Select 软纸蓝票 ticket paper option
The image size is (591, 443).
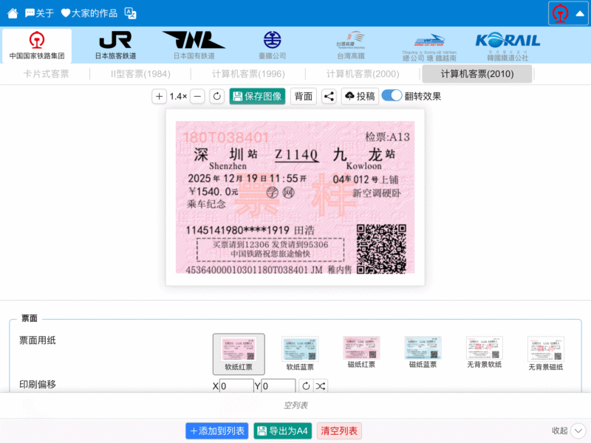(300, 354)
